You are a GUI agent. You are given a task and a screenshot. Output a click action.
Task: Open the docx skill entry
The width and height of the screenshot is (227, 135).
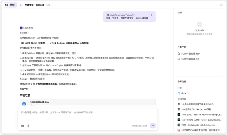coord(184,93)
